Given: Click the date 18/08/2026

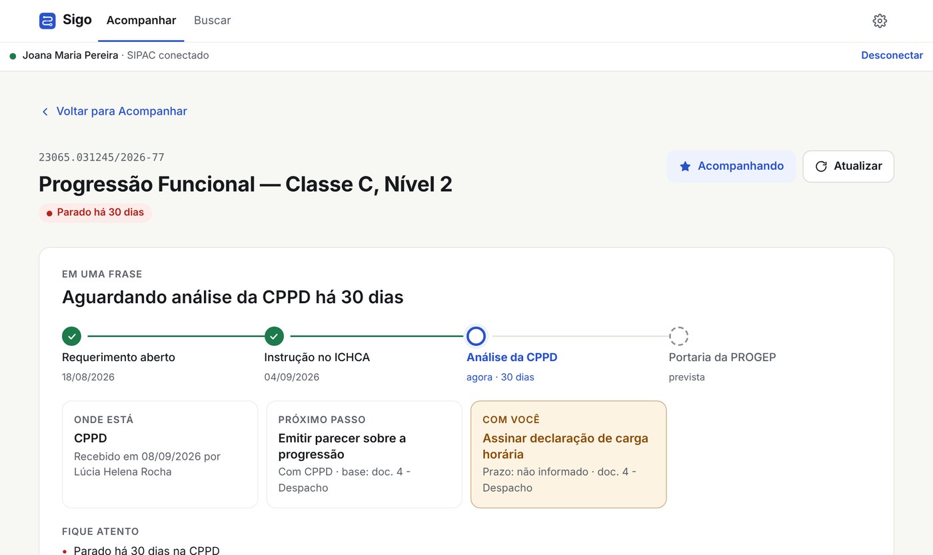Looking at the screenshot, I should 88,377.
